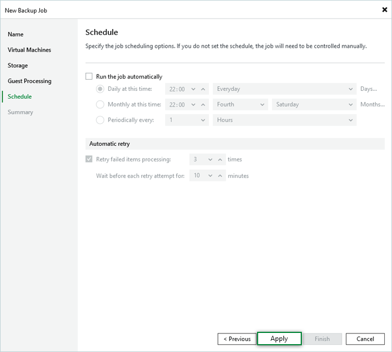
Task: Close the New Backup Job dialog
Action: pyautogui.click(x=383, y=10)
